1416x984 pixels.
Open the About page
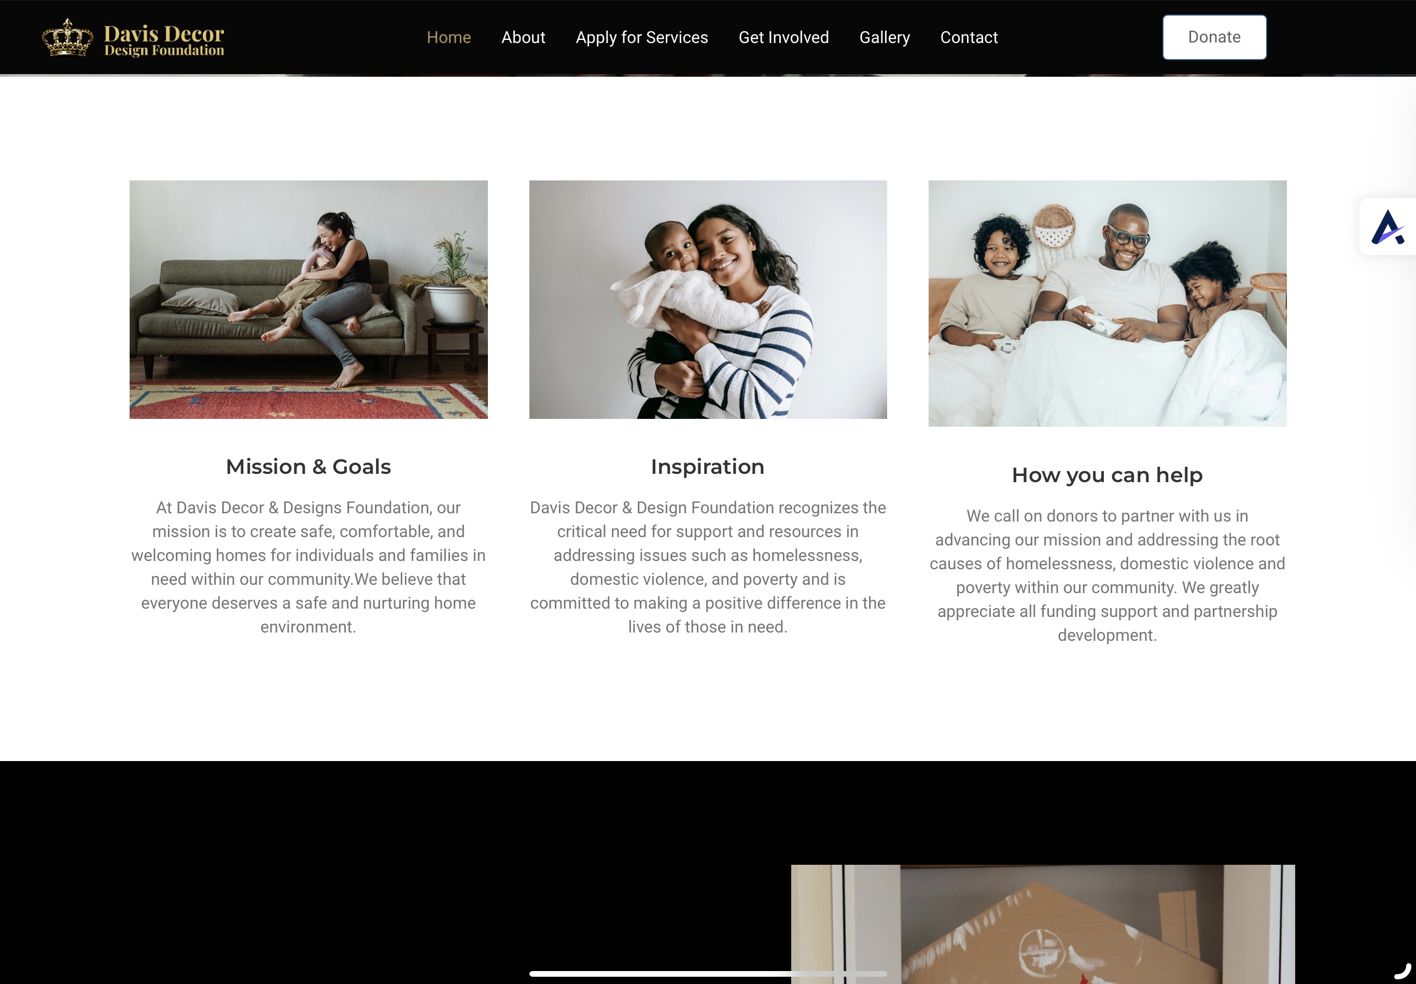pyautogui.click(x=523, y=38)
